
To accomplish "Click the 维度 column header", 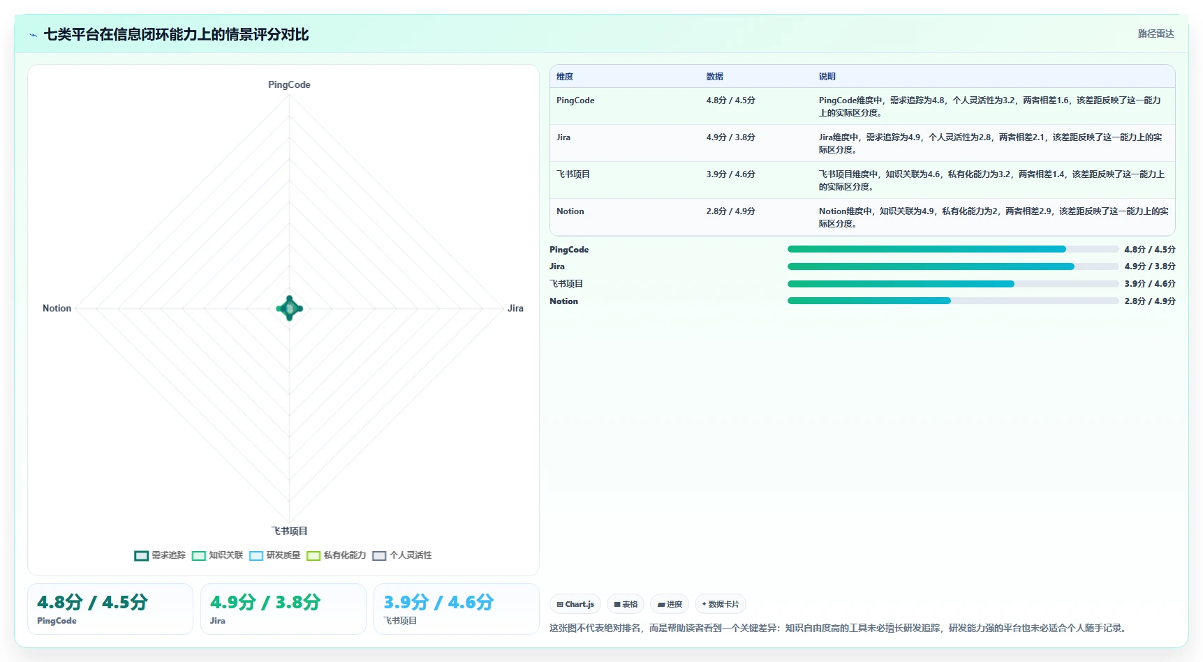I will pyautogui.click(x=565, y=77).
